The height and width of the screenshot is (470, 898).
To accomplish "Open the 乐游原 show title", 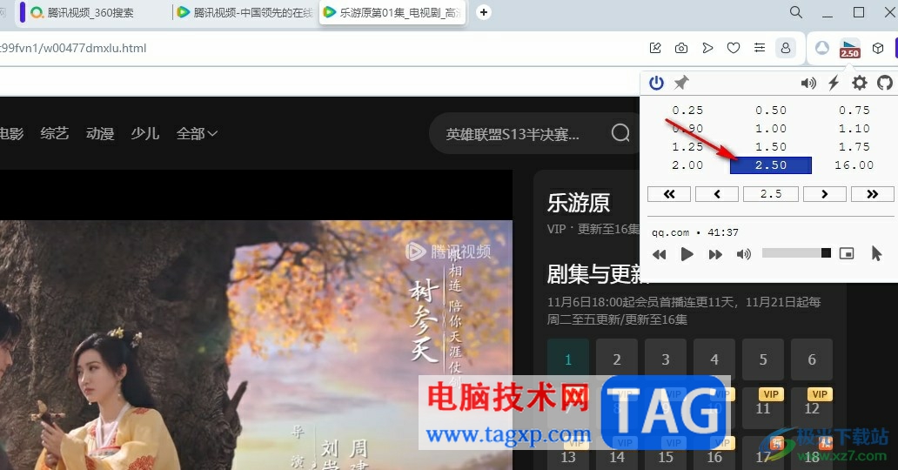I will [579, 203].
